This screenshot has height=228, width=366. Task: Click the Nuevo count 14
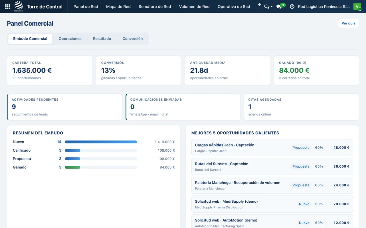pyautogui.click(x=59, y=142)
